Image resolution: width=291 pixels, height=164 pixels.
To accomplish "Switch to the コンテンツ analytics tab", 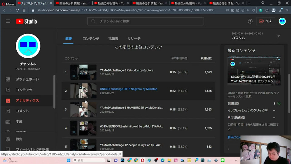I will 91,39.
